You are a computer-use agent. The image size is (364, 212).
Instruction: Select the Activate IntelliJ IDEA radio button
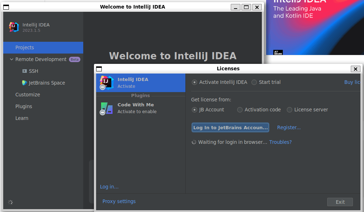pos(195,82)
